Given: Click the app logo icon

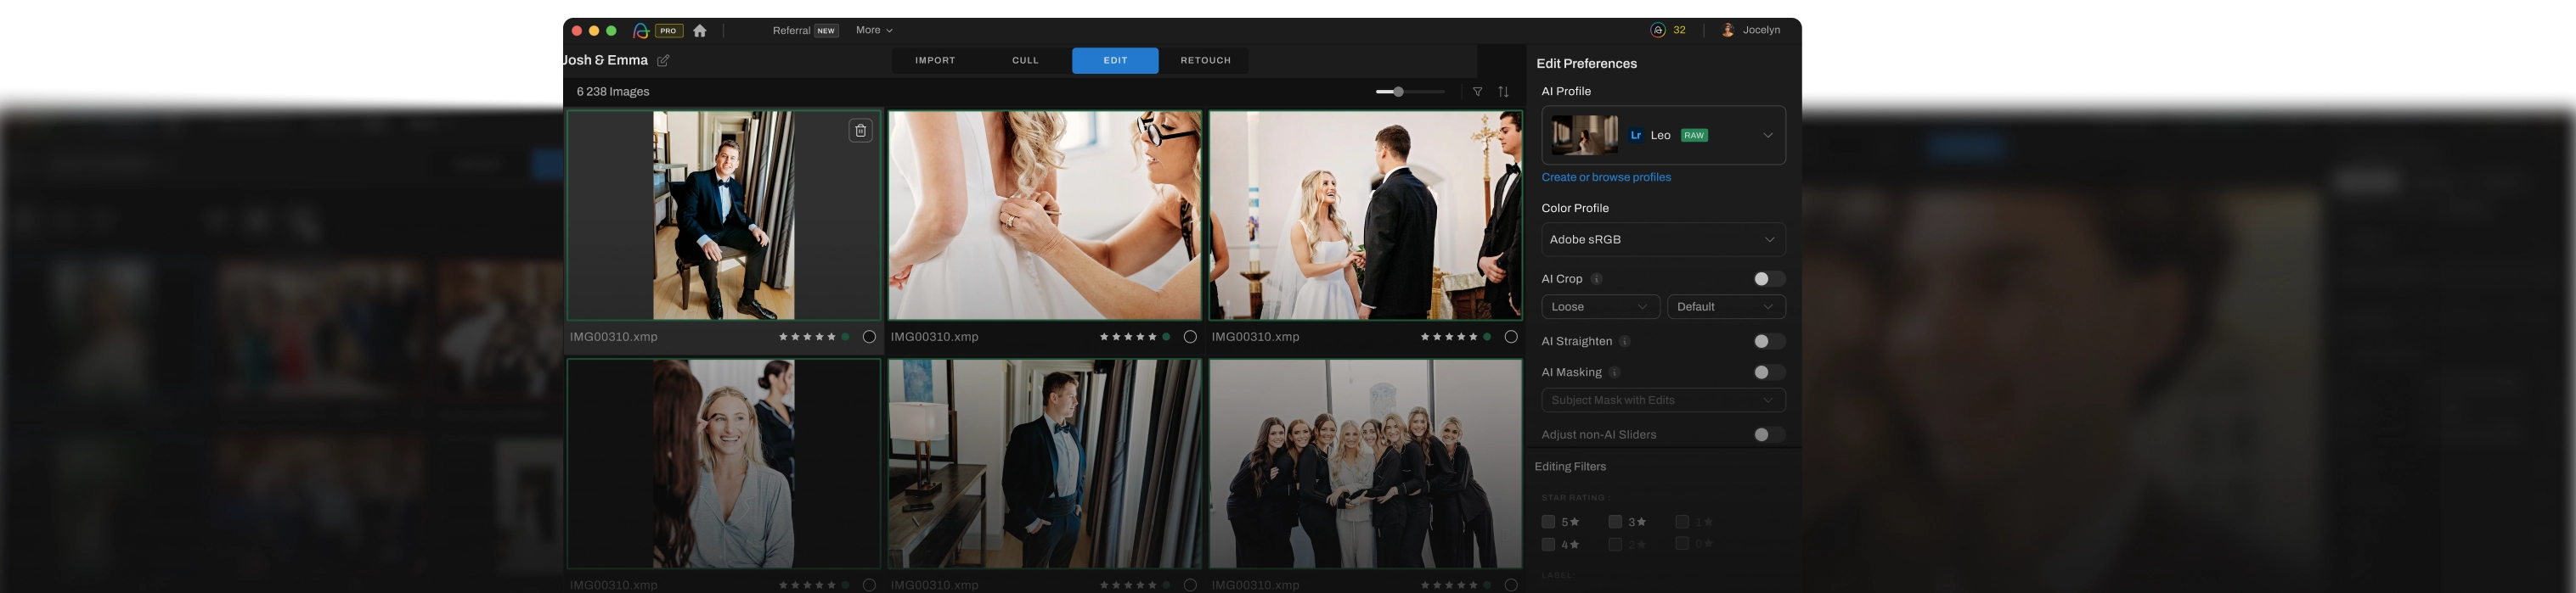Looking at the screenshot, I should coord(641,31).
